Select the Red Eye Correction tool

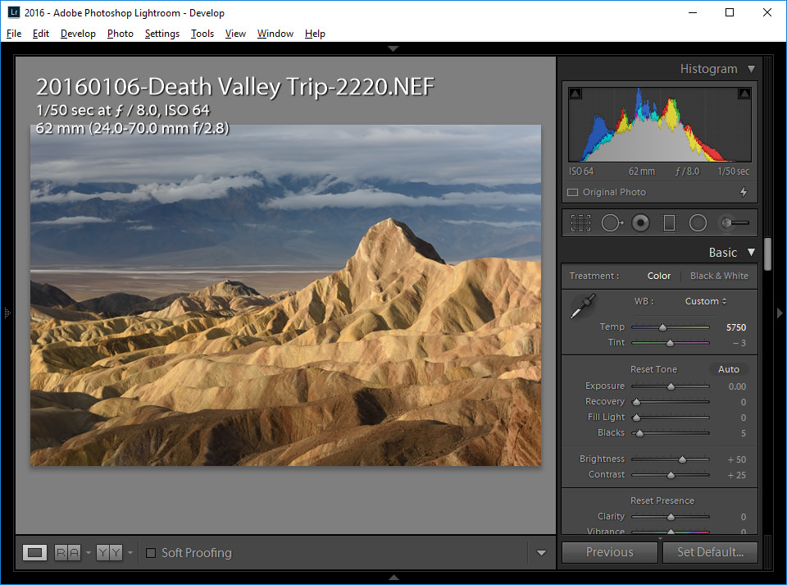point(640,222)
